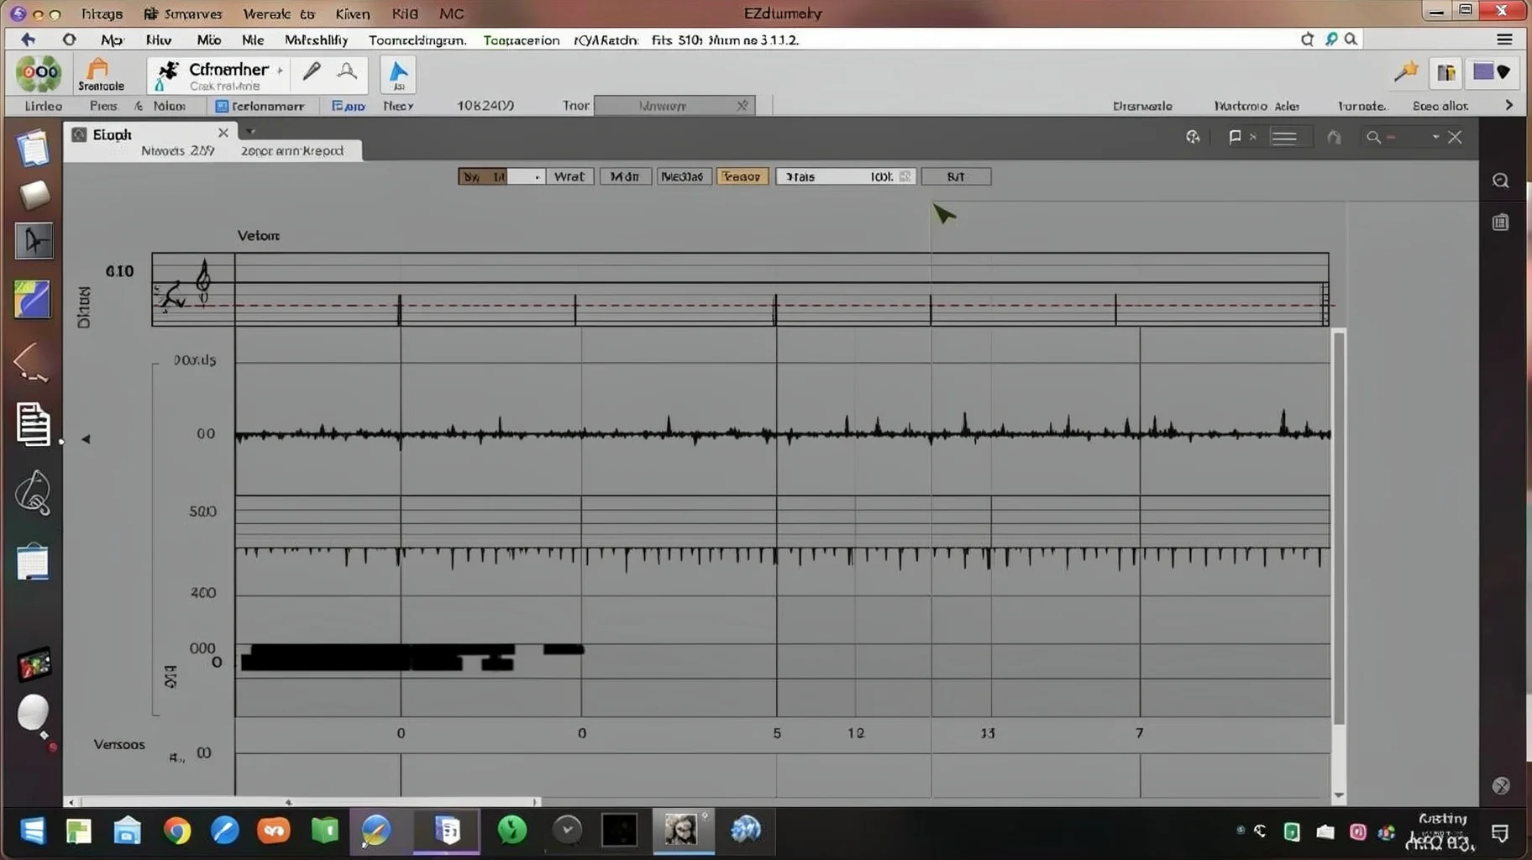Open the hamburger menu at top right
Screen dimensions: 1532x860
(x=1504, y=39)
